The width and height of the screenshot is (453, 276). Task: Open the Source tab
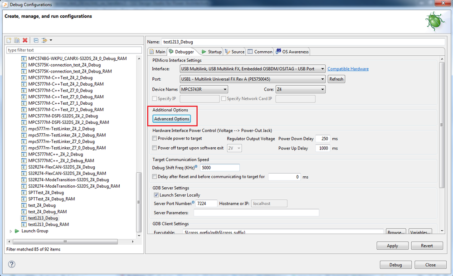pos(234,52)
